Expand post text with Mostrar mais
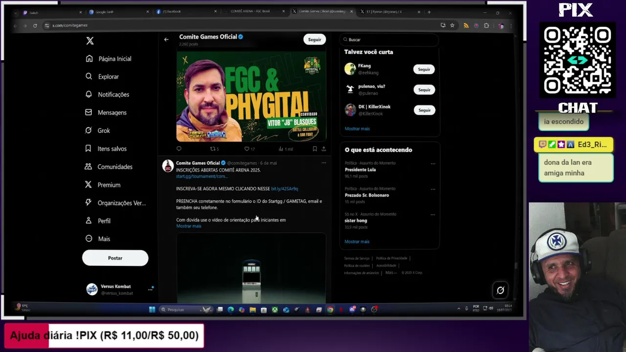This screenshot has height=352, width=626. pyautogui.click(x=189, y=226)
